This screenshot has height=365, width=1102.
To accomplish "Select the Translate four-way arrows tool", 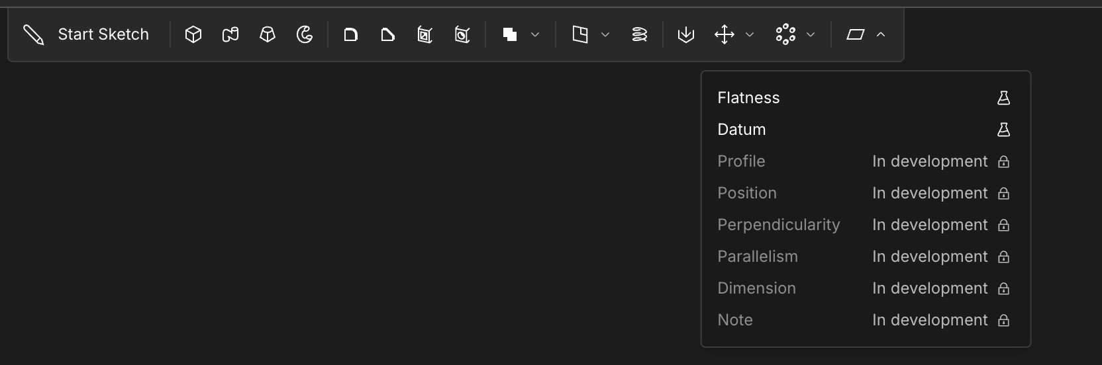I will (x=725, y=34).
